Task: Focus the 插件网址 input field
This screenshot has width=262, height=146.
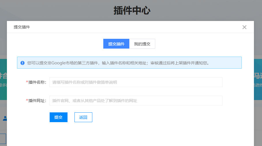Action: (x=136, y=101)
